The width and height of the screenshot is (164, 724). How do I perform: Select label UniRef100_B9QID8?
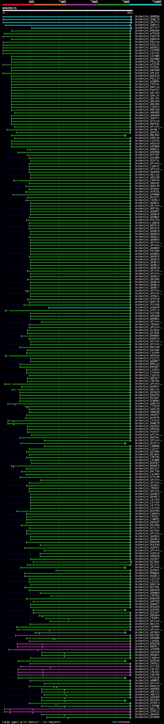147,644
